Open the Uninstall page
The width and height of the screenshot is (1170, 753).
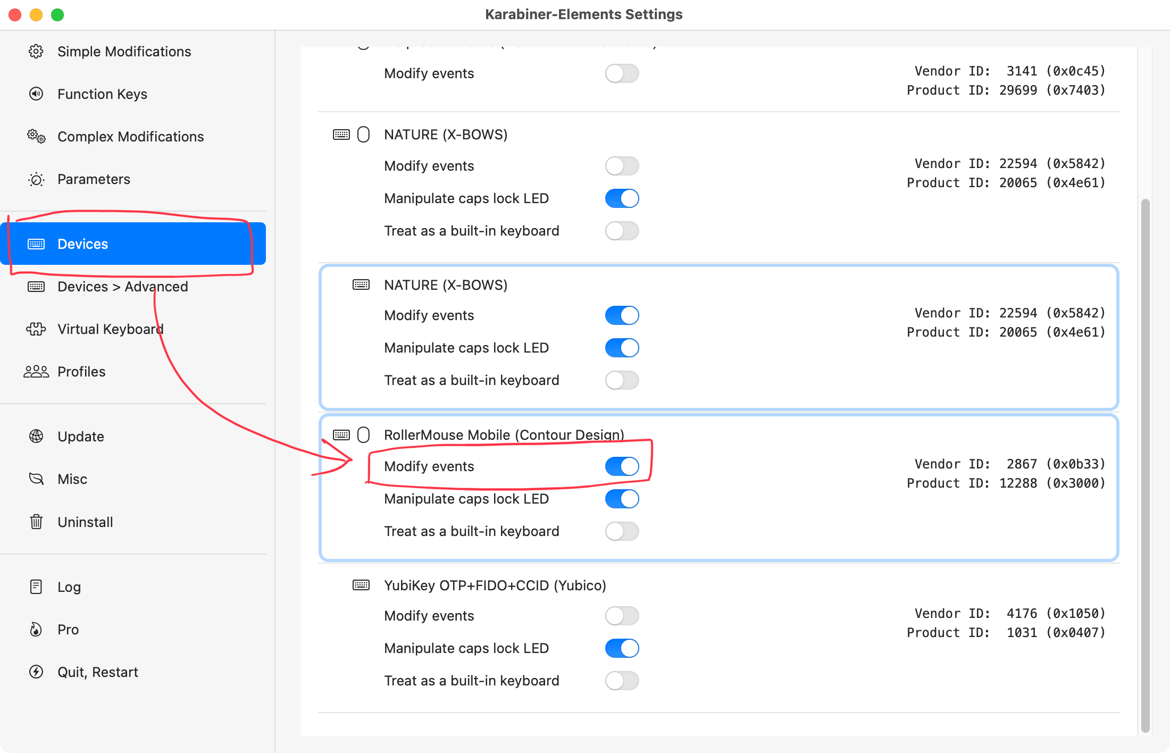pyautogui.click(x=133, y=522)
